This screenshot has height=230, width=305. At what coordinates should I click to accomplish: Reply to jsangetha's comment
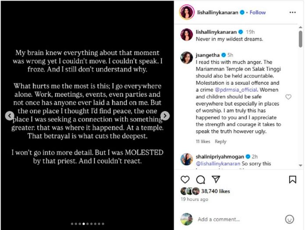click(x=220, y=142)
